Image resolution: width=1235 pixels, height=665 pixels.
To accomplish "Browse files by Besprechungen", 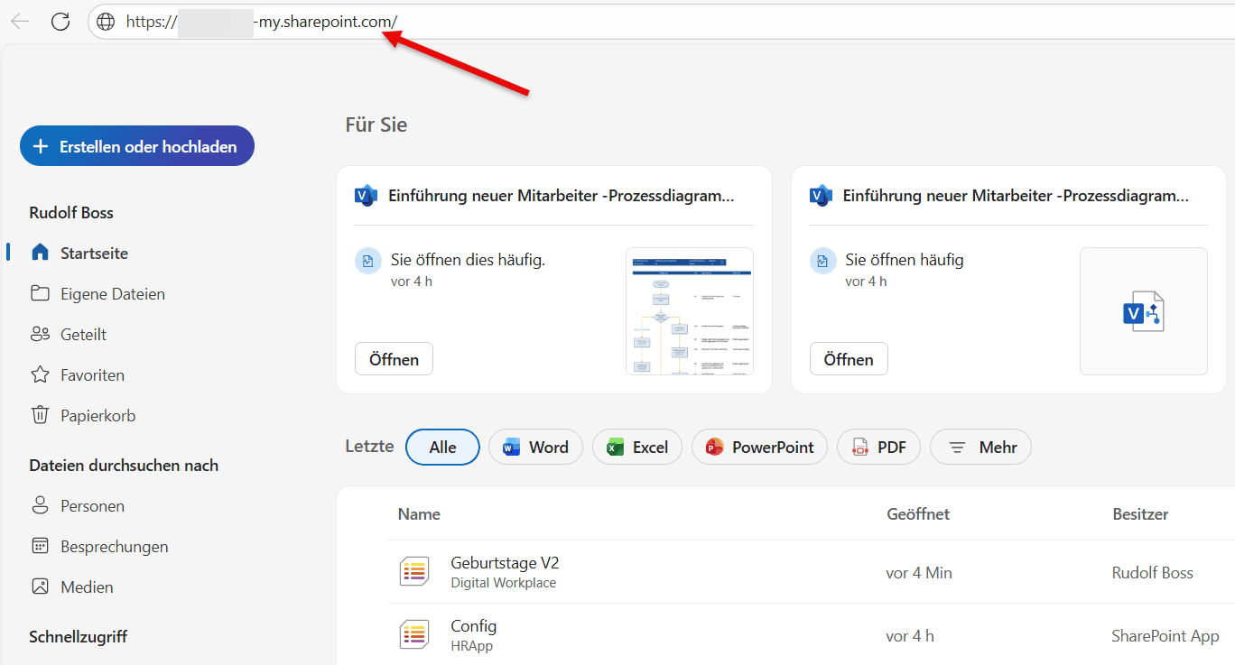I will (x=114, y=547).
